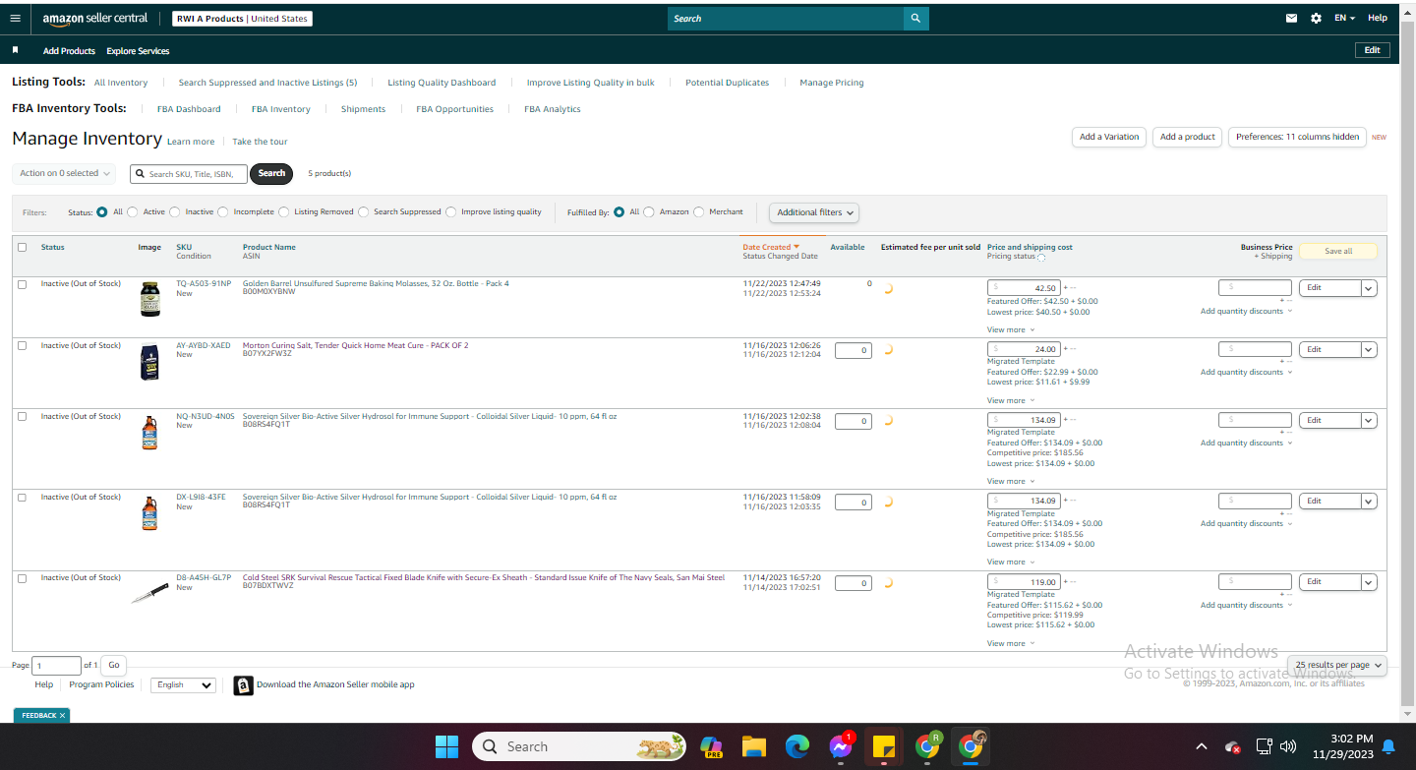
Task: Click the SKU, Title, ISBN search field
Action: click(x=189, y=174)
